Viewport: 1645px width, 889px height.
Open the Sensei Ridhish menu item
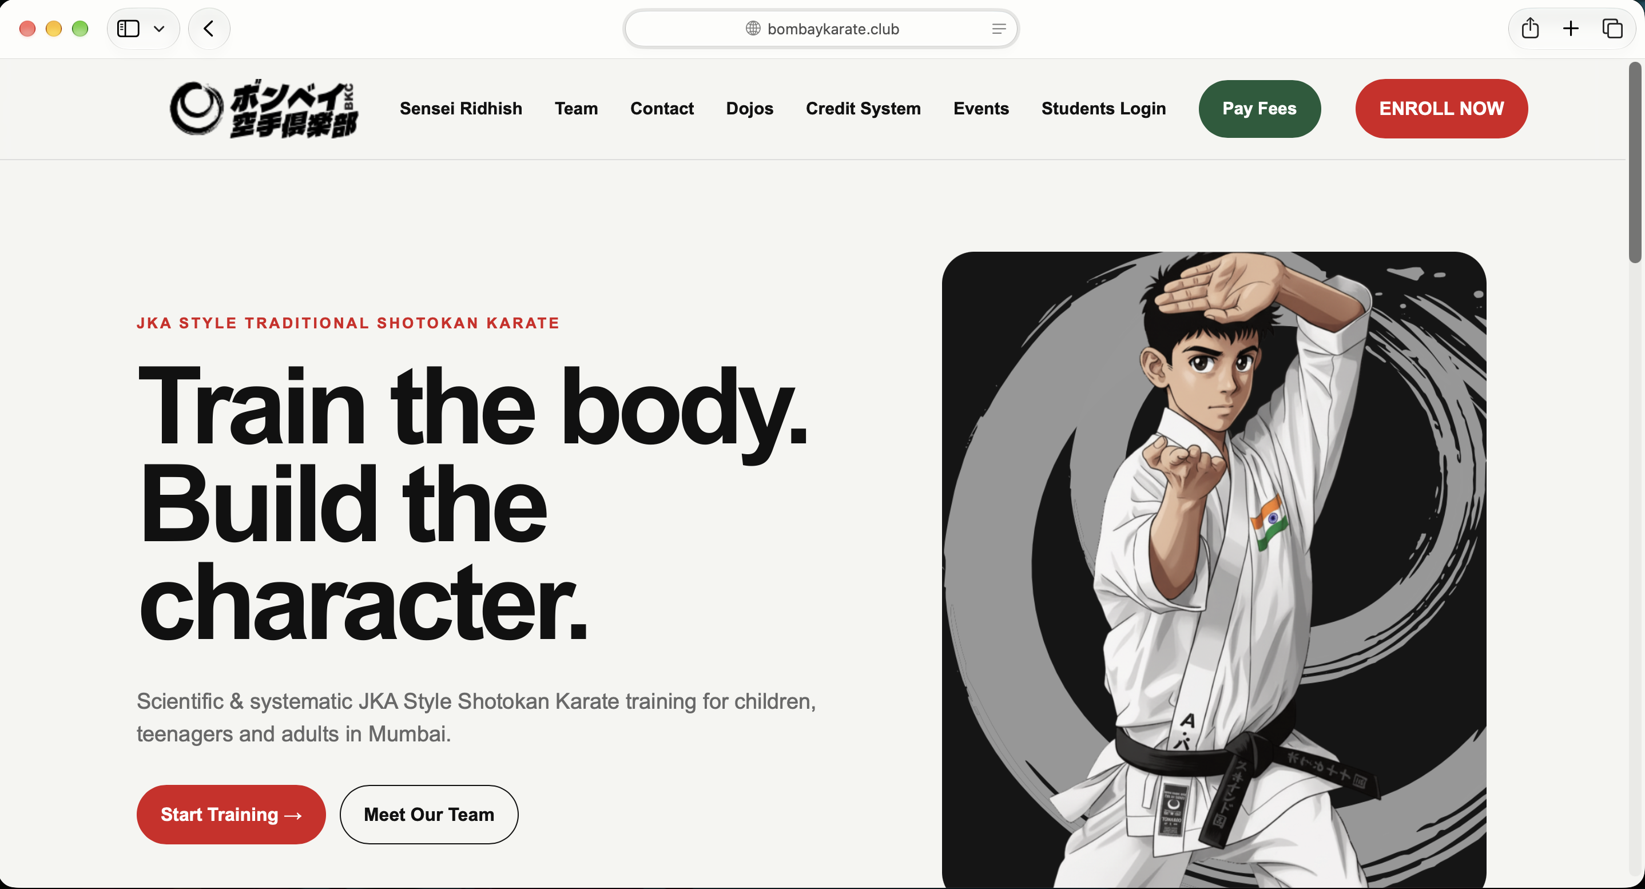(461, 109)
